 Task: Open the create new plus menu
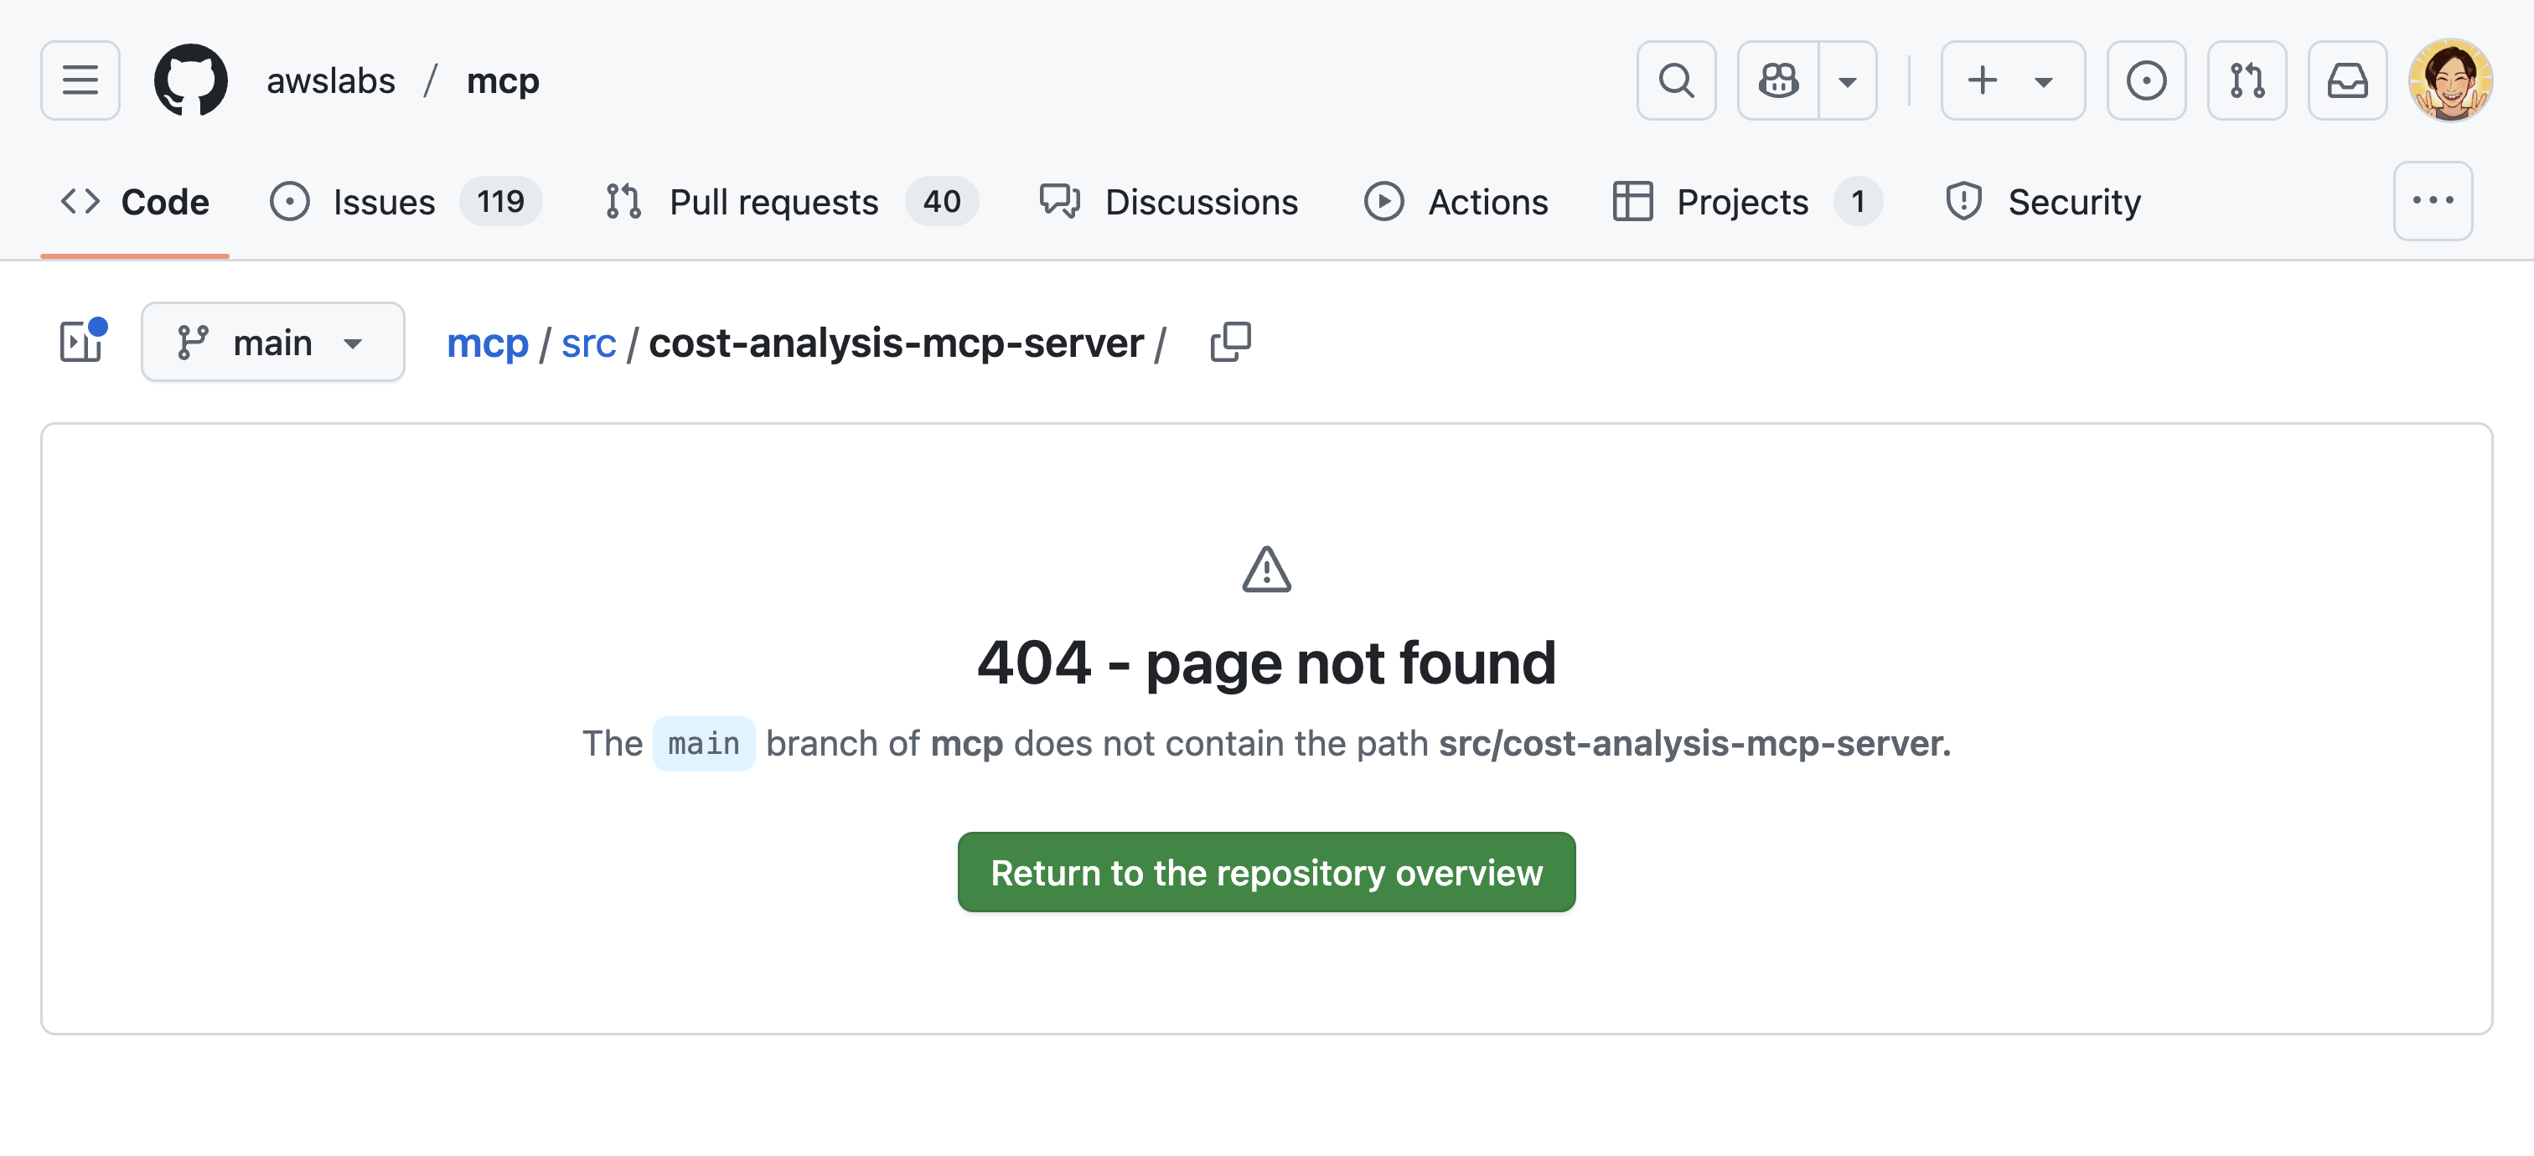(2013, 80)
